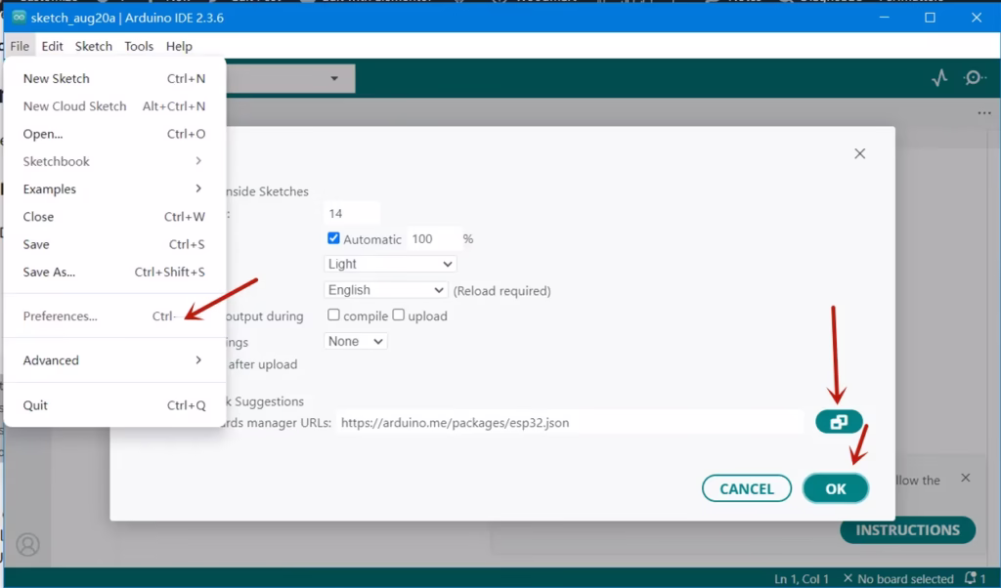This screenshot has height=588, width=1001.
Task: Dismiss the notification with its X icon
Action: pos(965,478)
